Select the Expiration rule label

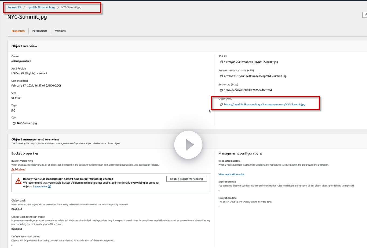227,182
